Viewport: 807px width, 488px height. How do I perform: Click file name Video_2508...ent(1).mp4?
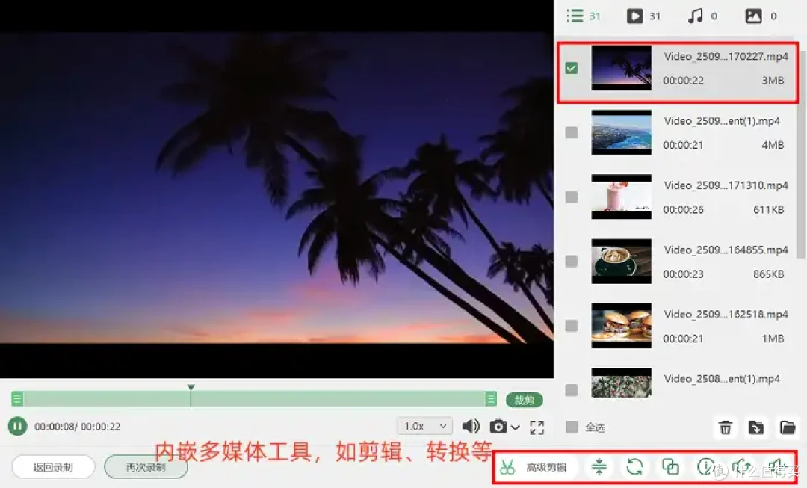pyautogui.click(x=722, y=379)
